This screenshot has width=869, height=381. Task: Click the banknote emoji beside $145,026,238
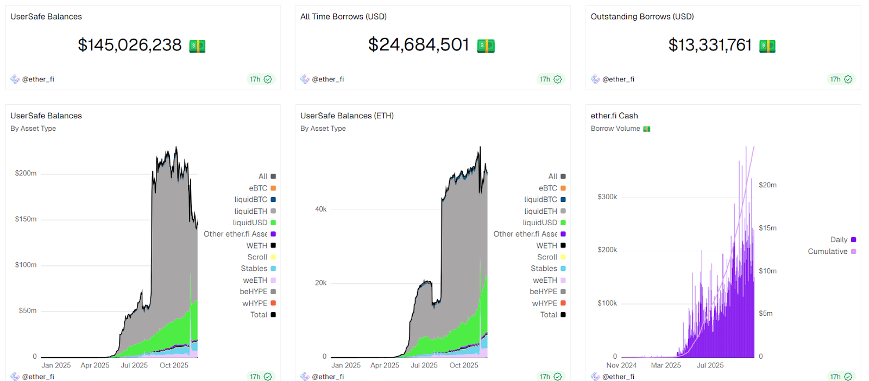[197, 46]
